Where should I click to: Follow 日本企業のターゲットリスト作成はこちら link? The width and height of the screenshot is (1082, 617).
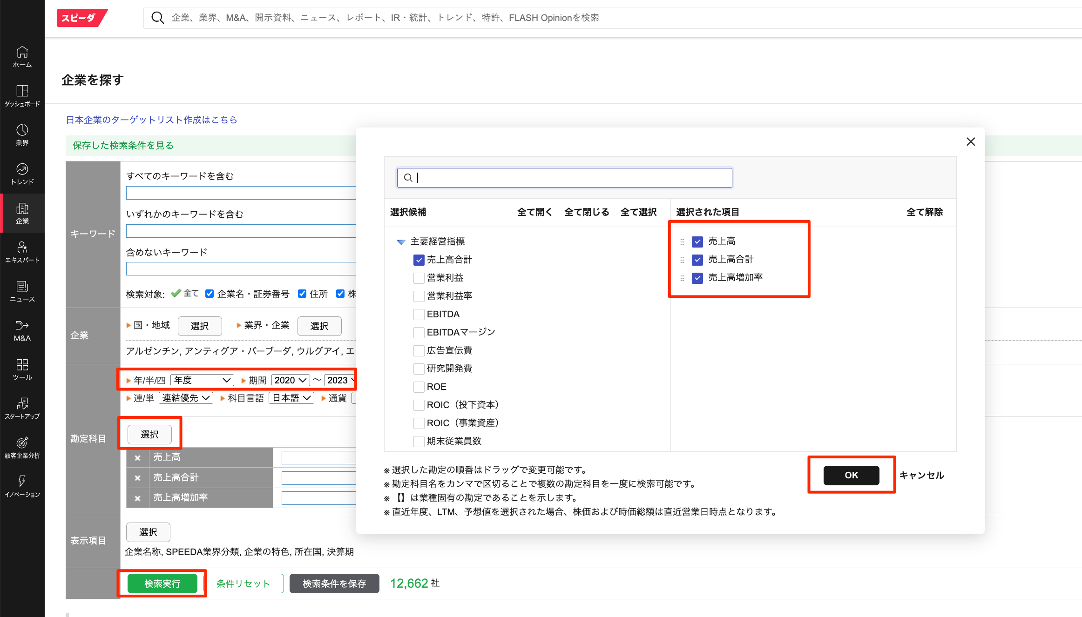(151, 120)
